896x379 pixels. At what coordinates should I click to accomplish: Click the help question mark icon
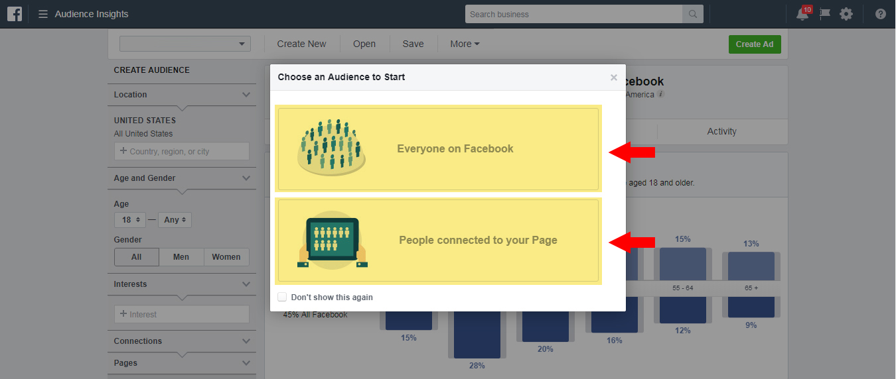pyautogui.click(x=881, y=14)
